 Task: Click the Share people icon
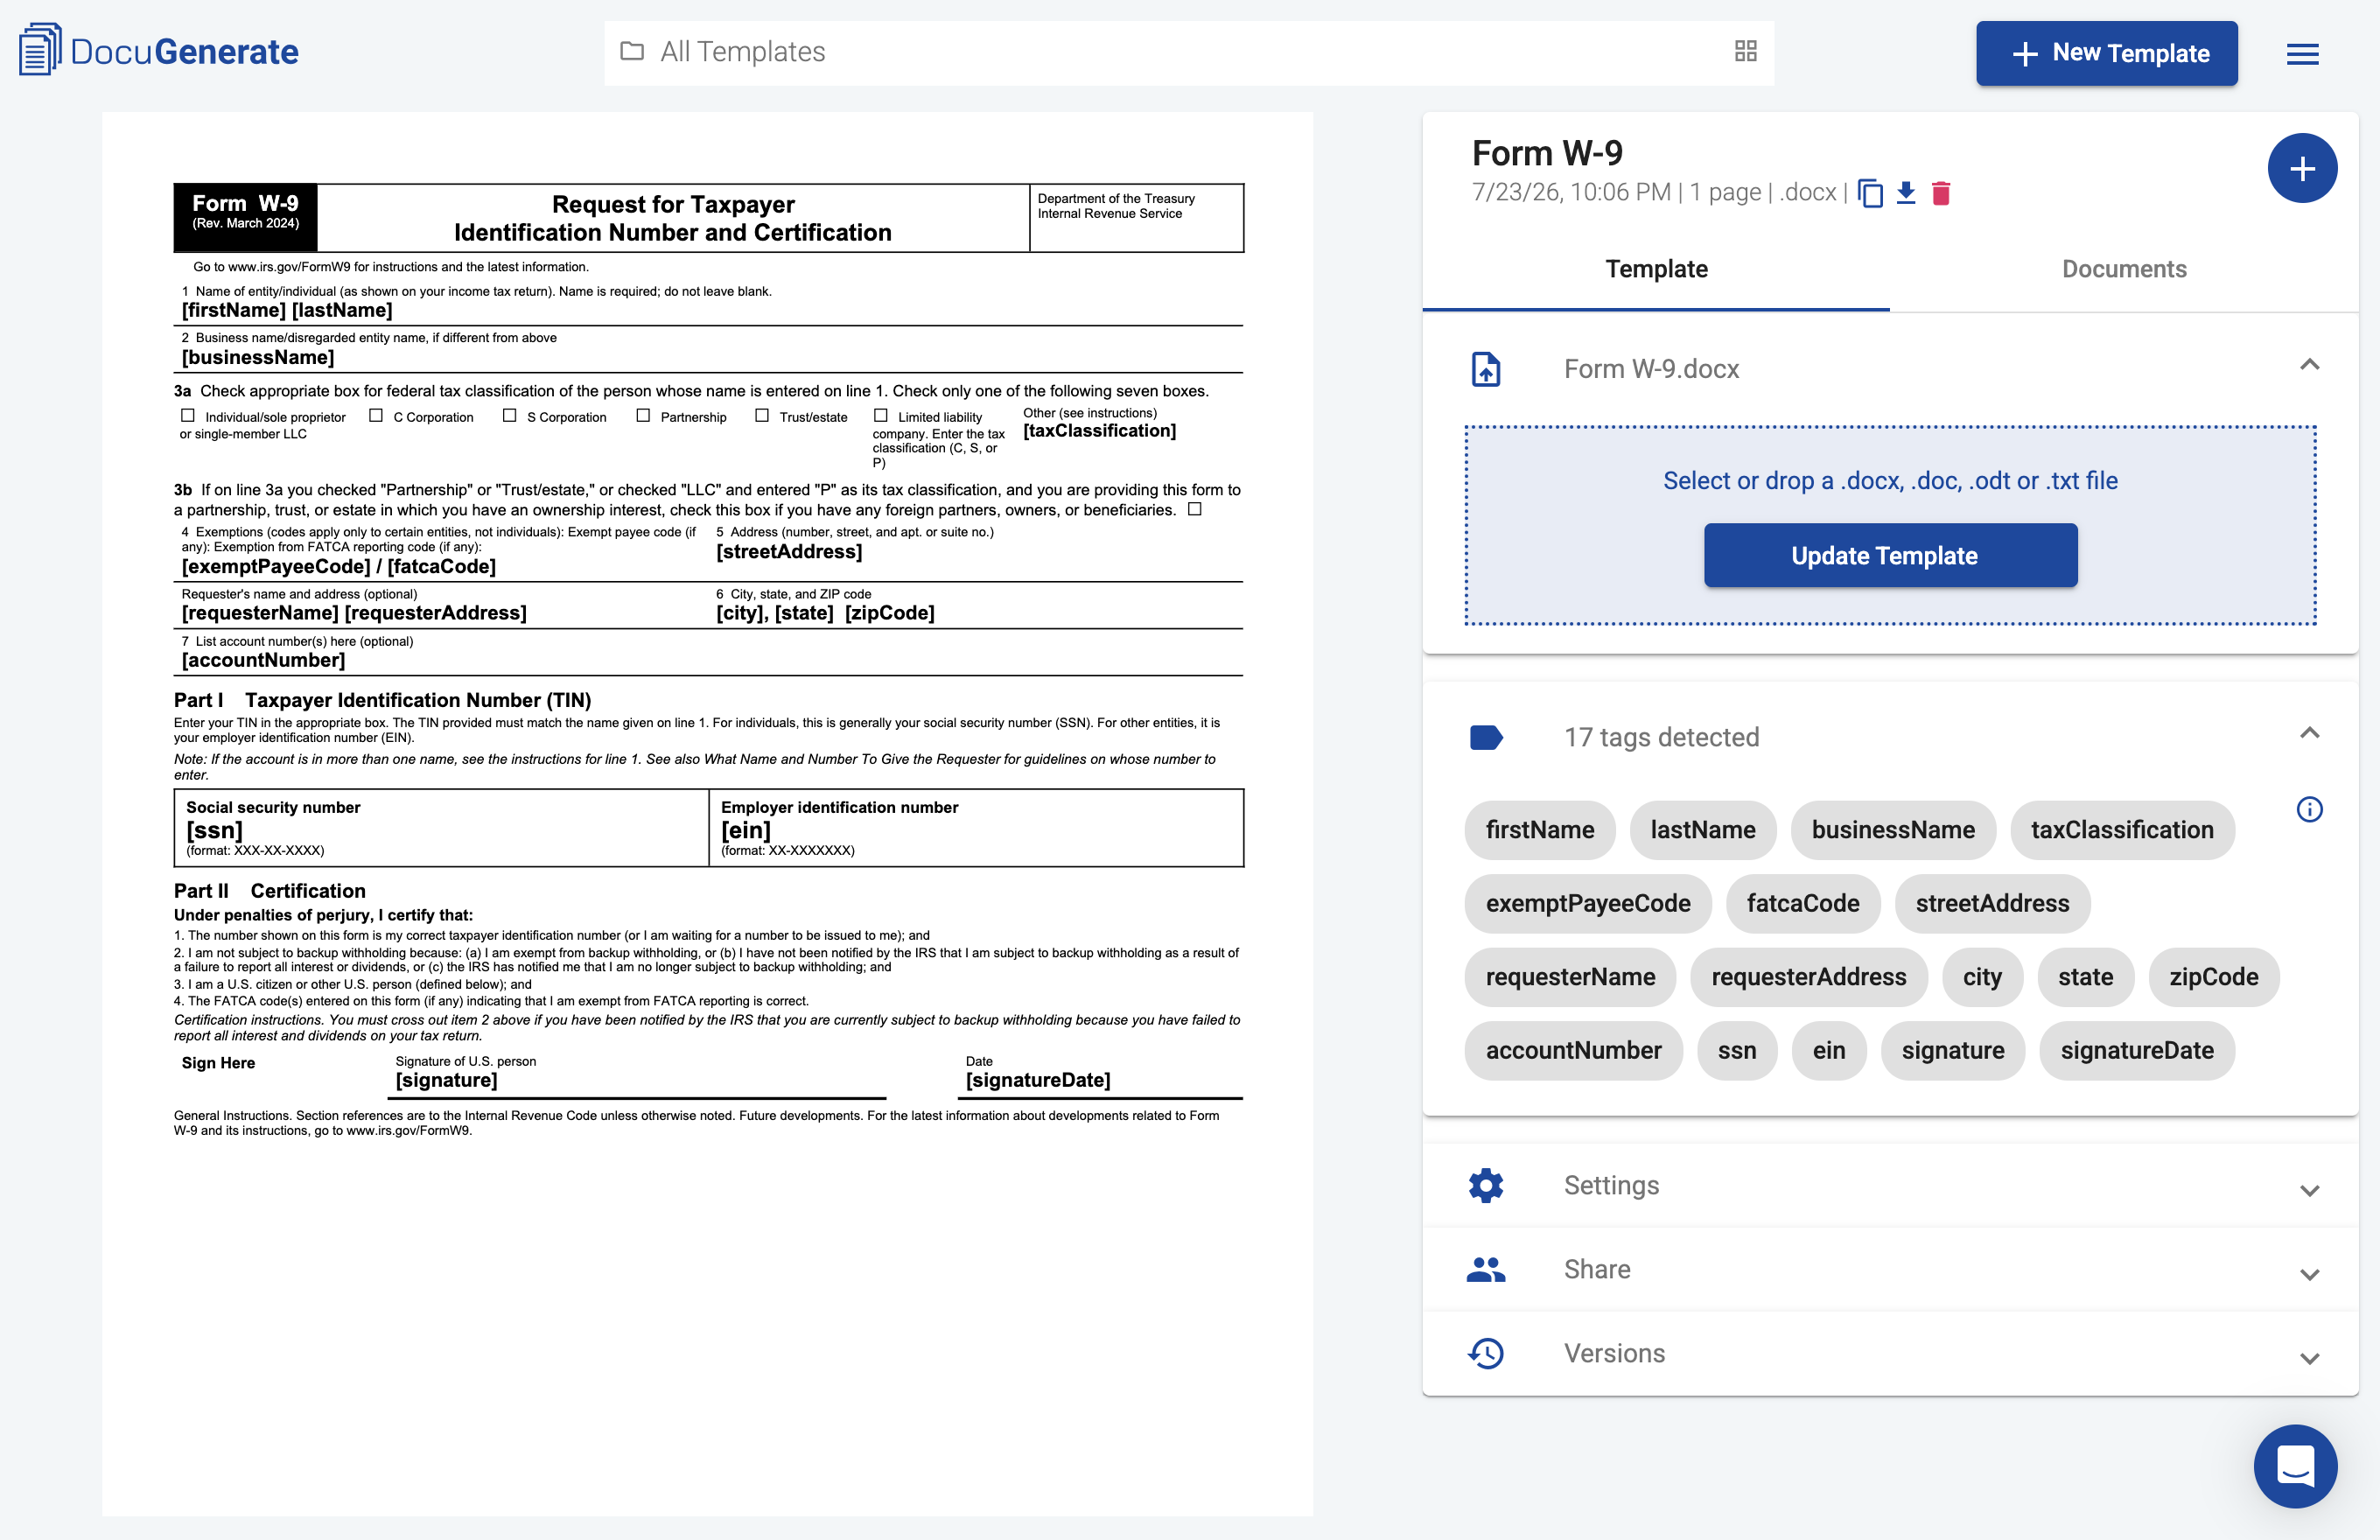point(1486,1269)
